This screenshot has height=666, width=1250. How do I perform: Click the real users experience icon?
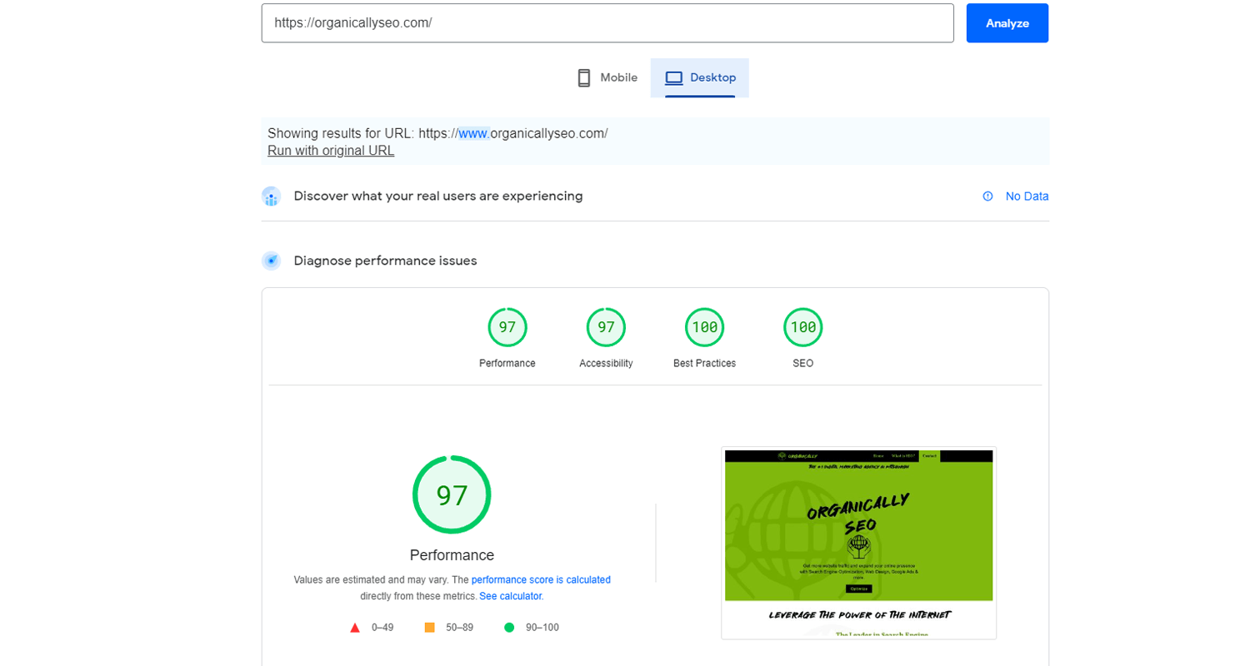(271, 196)
